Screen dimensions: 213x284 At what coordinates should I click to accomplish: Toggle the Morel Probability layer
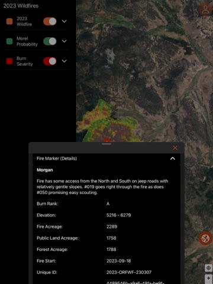50,41
